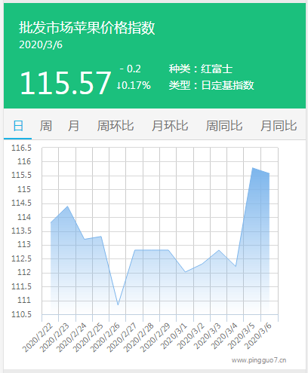Screen dimensions: 308x373
Task: Click the x-axis date label 2020/2/22
Action: pyautogui.click(x=38, y=338)
